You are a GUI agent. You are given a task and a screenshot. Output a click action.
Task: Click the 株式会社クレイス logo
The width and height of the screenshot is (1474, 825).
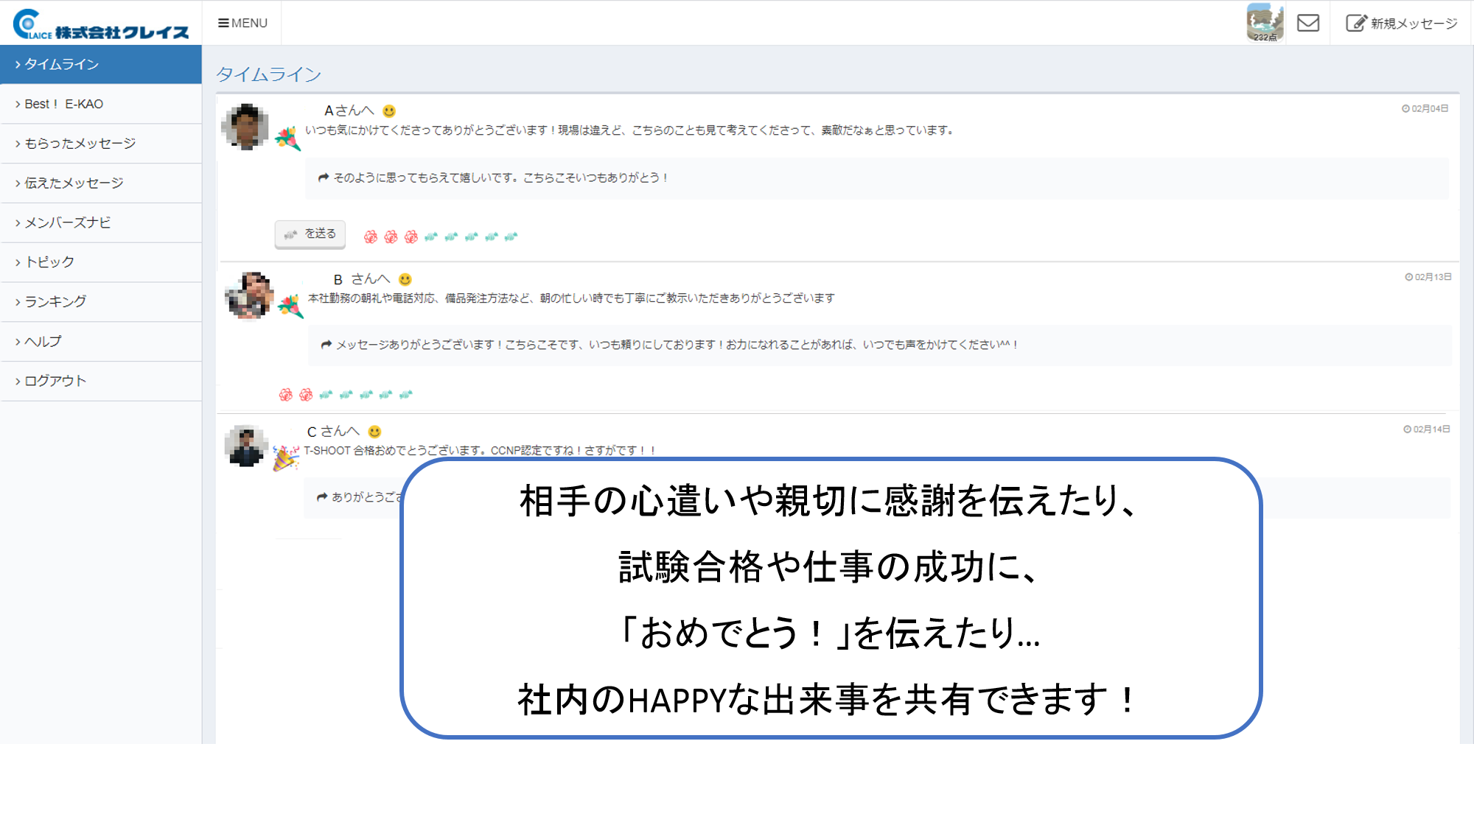point(101,24)
